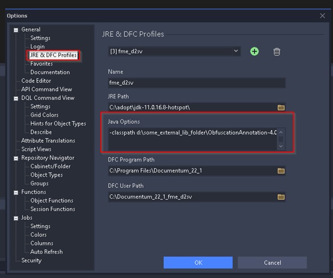
Task: Select Grid Colors under DQL Command View
Action: pyautogui.click(x=44, y=115)
